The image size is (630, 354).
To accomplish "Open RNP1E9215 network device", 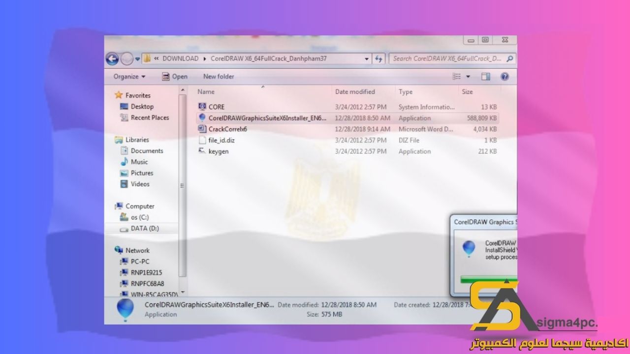I will [x=146, y=272].
